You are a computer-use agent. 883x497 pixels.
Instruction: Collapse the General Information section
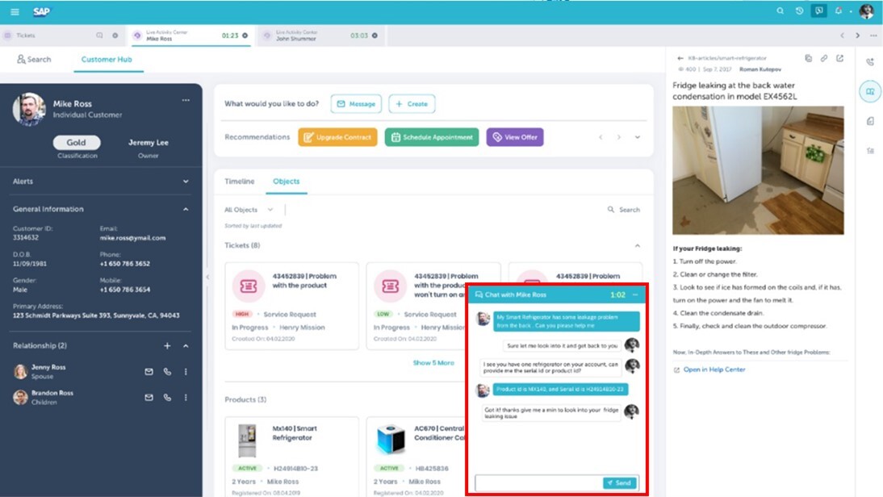[186, 209]
